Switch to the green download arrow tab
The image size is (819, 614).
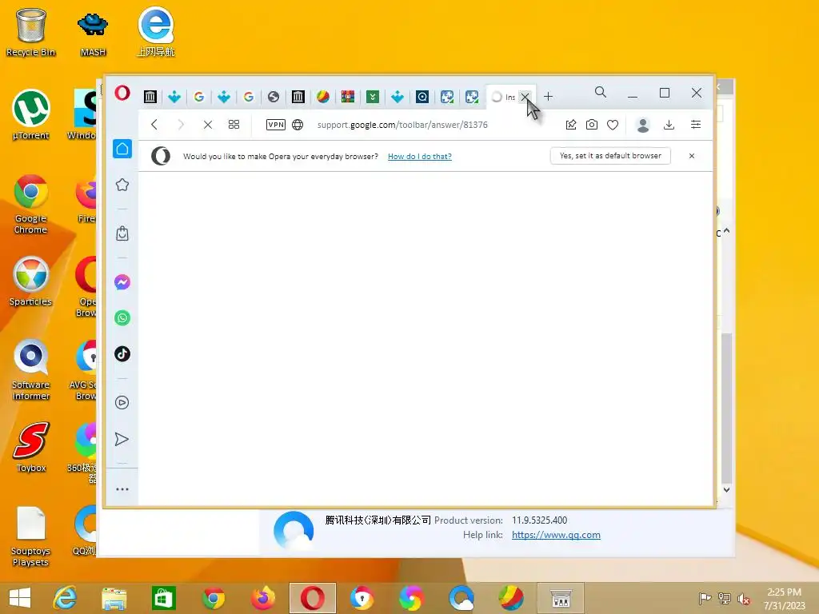[x=373, y=97]
